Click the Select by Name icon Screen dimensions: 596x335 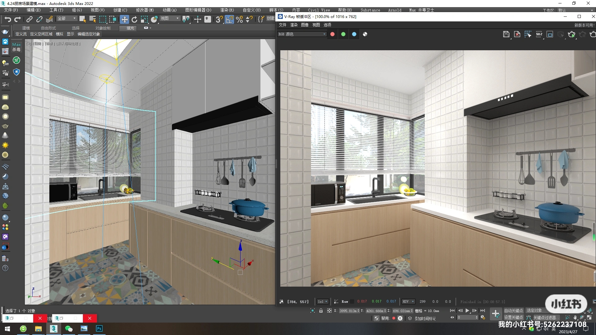(x=92, y=19)
